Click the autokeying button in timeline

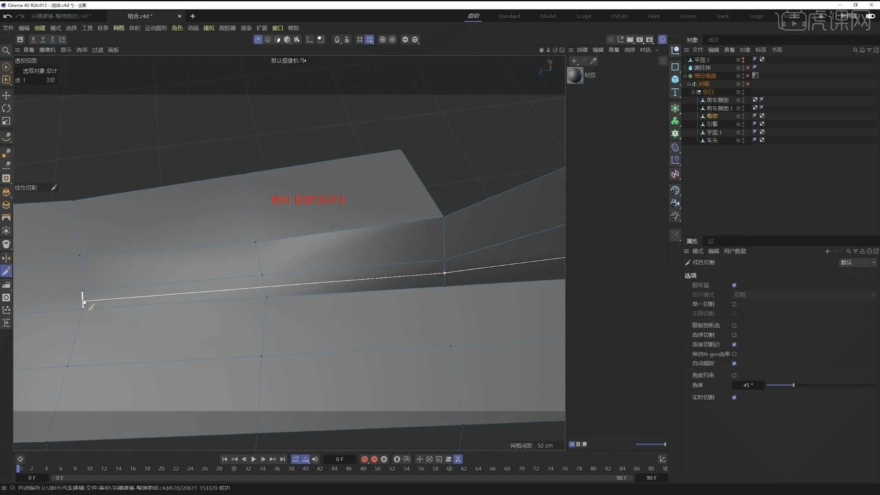374,459
